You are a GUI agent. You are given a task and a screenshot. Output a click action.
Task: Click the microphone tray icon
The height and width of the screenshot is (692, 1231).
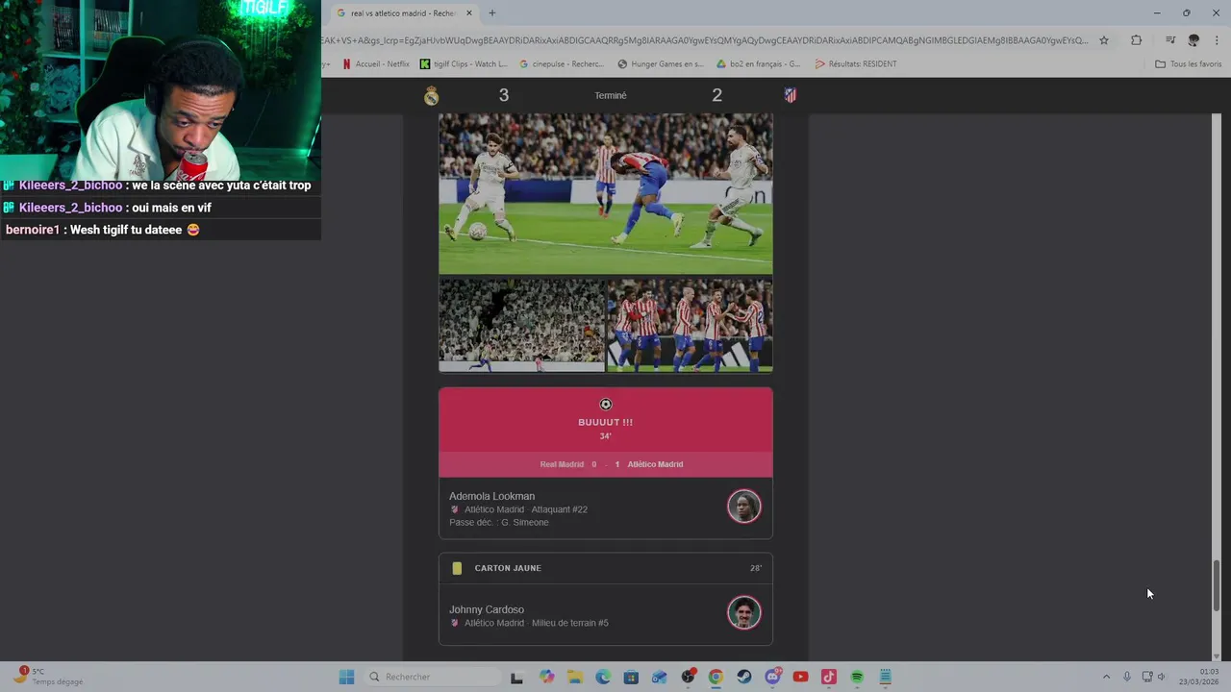coord(1127,677)
